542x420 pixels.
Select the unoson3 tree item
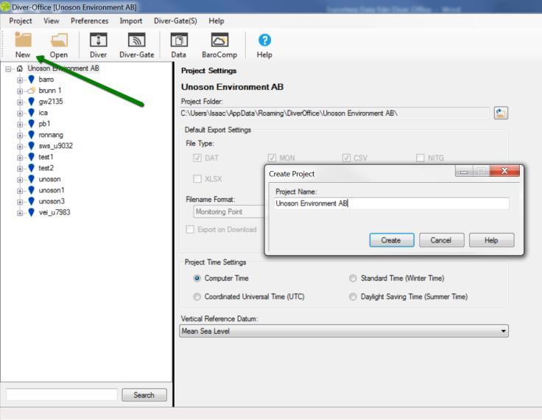[x=52, y=201]
